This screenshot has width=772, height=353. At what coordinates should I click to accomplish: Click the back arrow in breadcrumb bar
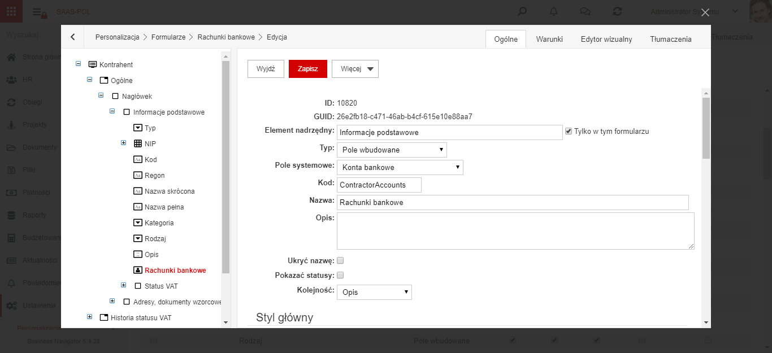72,37
